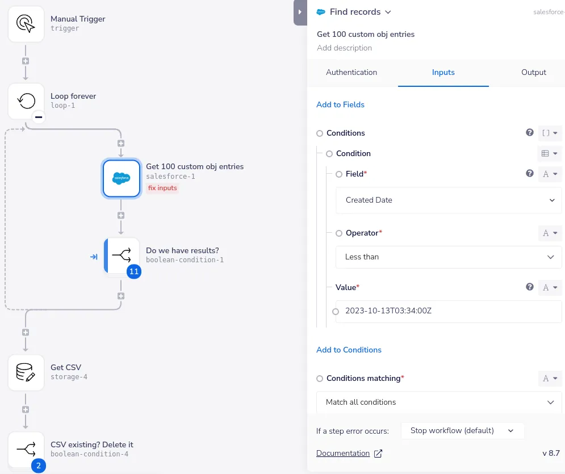Click the Salesforce cloud icon in panel header
This screenshot has height=474, width=565.
pos(321,12)
